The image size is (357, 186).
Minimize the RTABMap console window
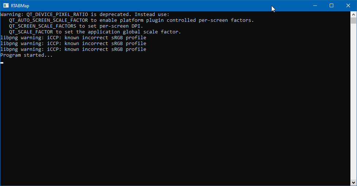(x=315, y=5)
